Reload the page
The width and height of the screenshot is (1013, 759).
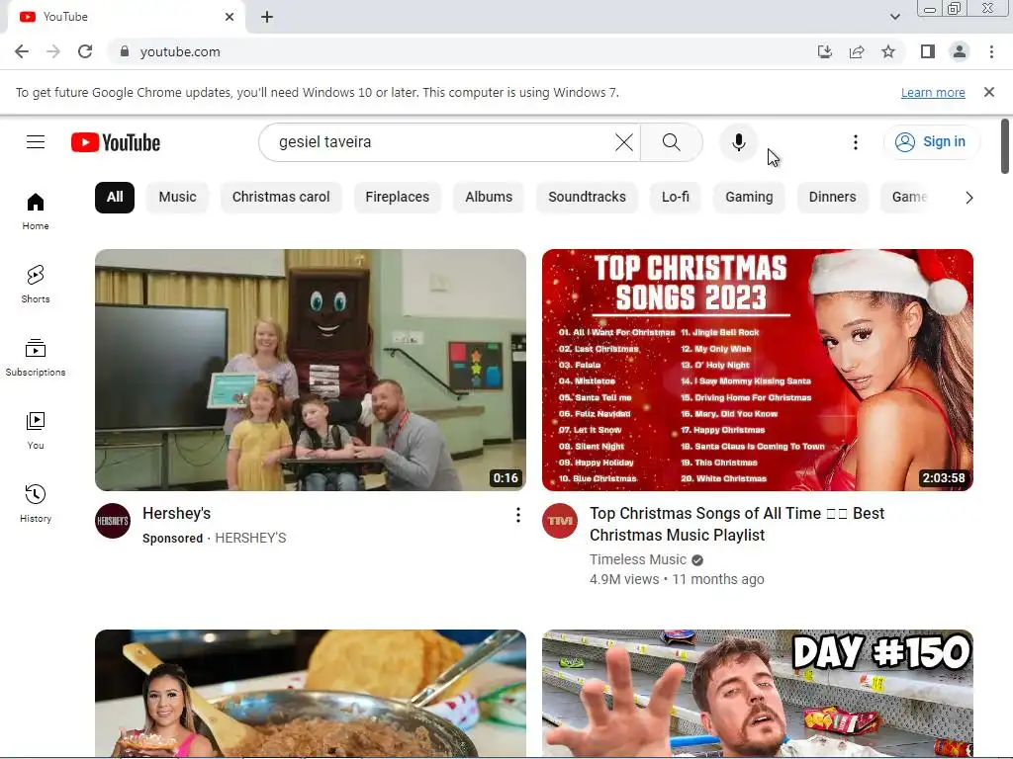[85, 51]
